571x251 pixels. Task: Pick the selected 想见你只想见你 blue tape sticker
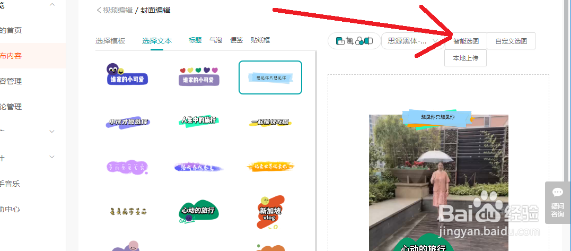click(x=270, y=77)
